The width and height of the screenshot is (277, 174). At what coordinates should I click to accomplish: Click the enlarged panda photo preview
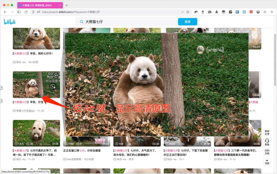tap(157, 85)
